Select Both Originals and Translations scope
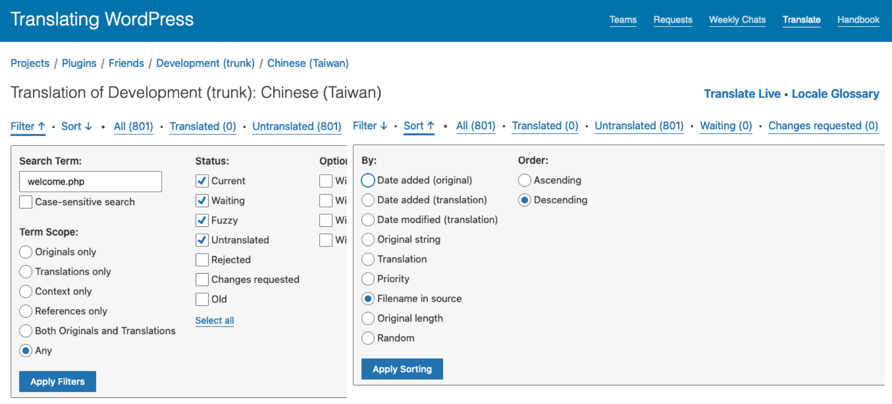892x404 pixels. [x=26, y=331]
